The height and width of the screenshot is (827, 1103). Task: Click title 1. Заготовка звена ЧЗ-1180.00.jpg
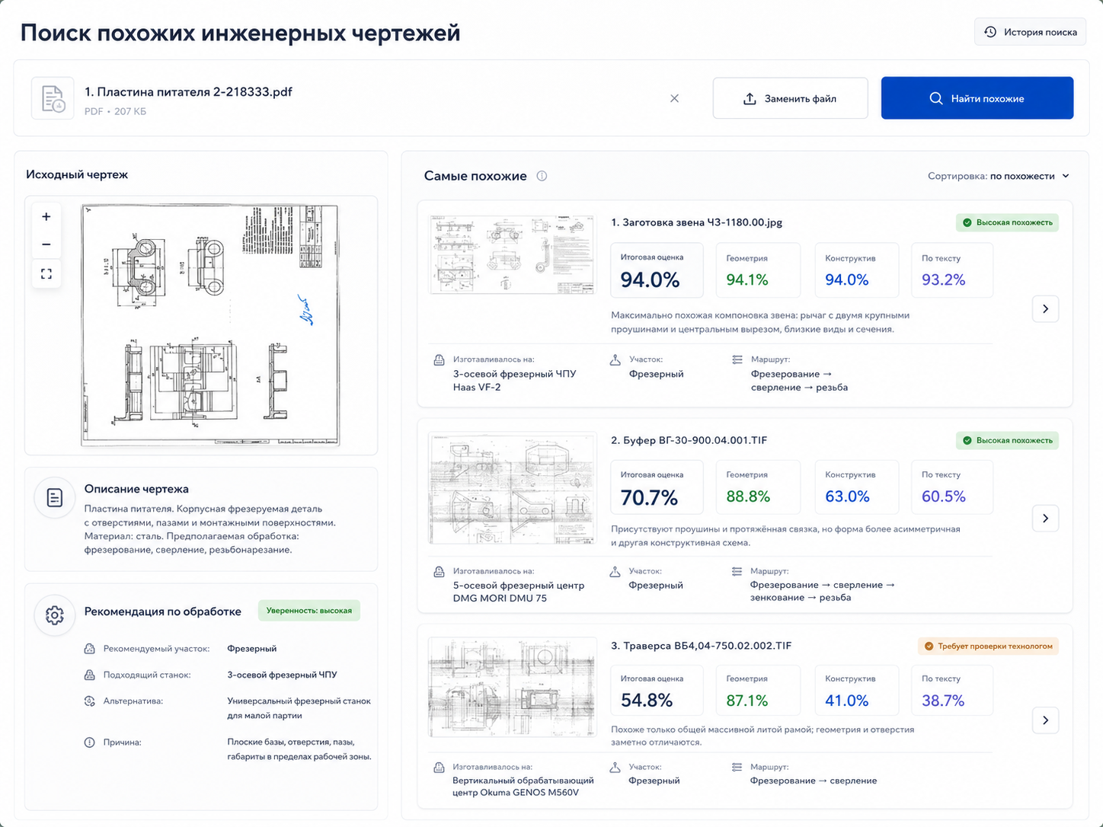[696, 222]
